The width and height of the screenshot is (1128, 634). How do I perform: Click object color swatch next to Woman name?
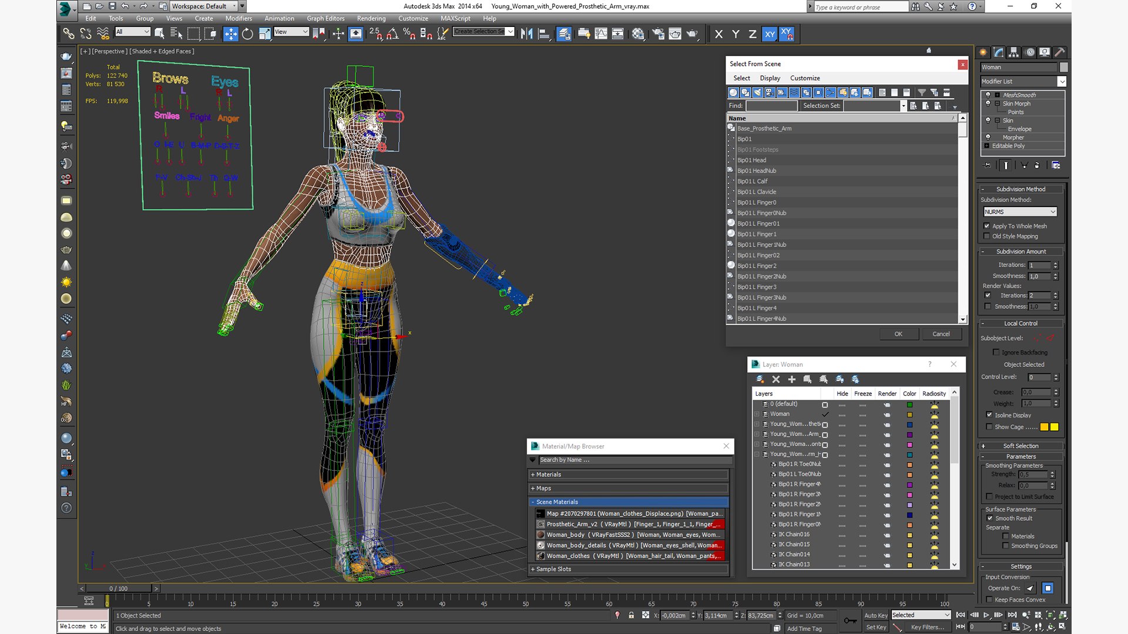(1063, 67)
